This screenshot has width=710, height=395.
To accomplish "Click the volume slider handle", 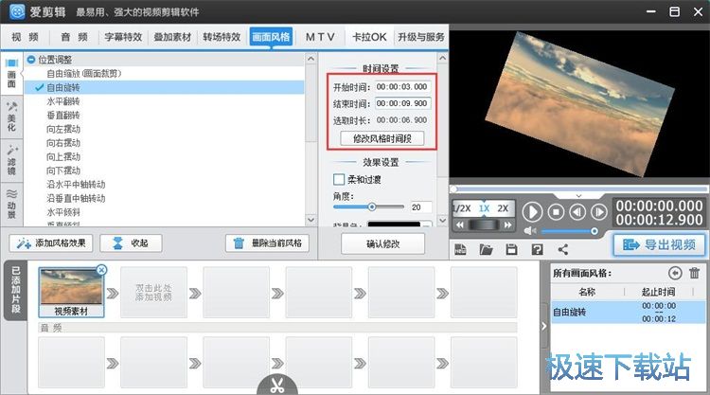I will pyautogui.click(x=595, y=231).
